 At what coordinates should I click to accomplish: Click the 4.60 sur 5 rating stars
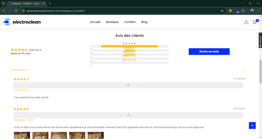(x=19, y=50)
